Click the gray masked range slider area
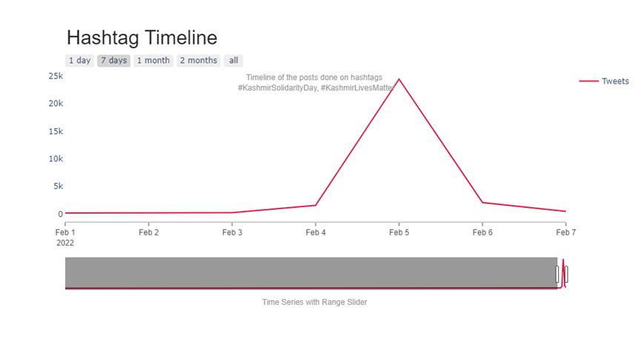 pyautogui.click(x=311, y=272)
